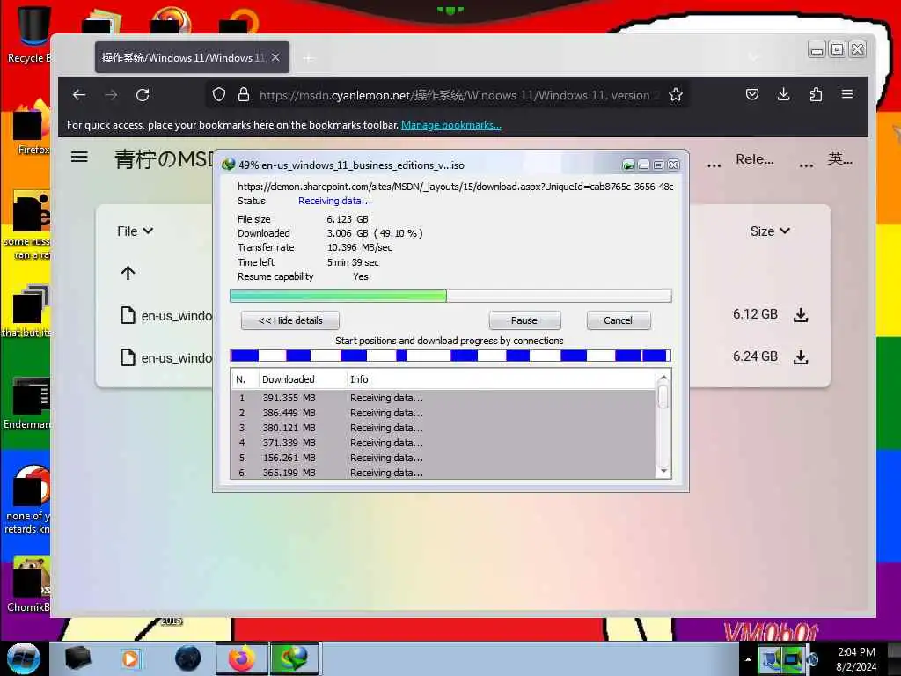Download the 6.12 GB file
Screen dimensions: 901x676
[801, 315]
